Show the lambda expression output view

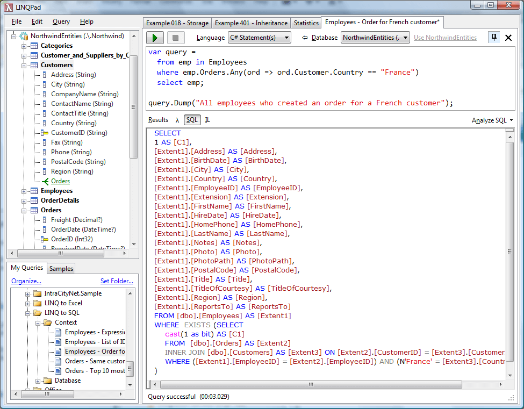[x=177, y=120]
